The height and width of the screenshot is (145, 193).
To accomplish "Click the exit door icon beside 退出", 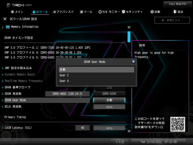I will pos(175,12).
